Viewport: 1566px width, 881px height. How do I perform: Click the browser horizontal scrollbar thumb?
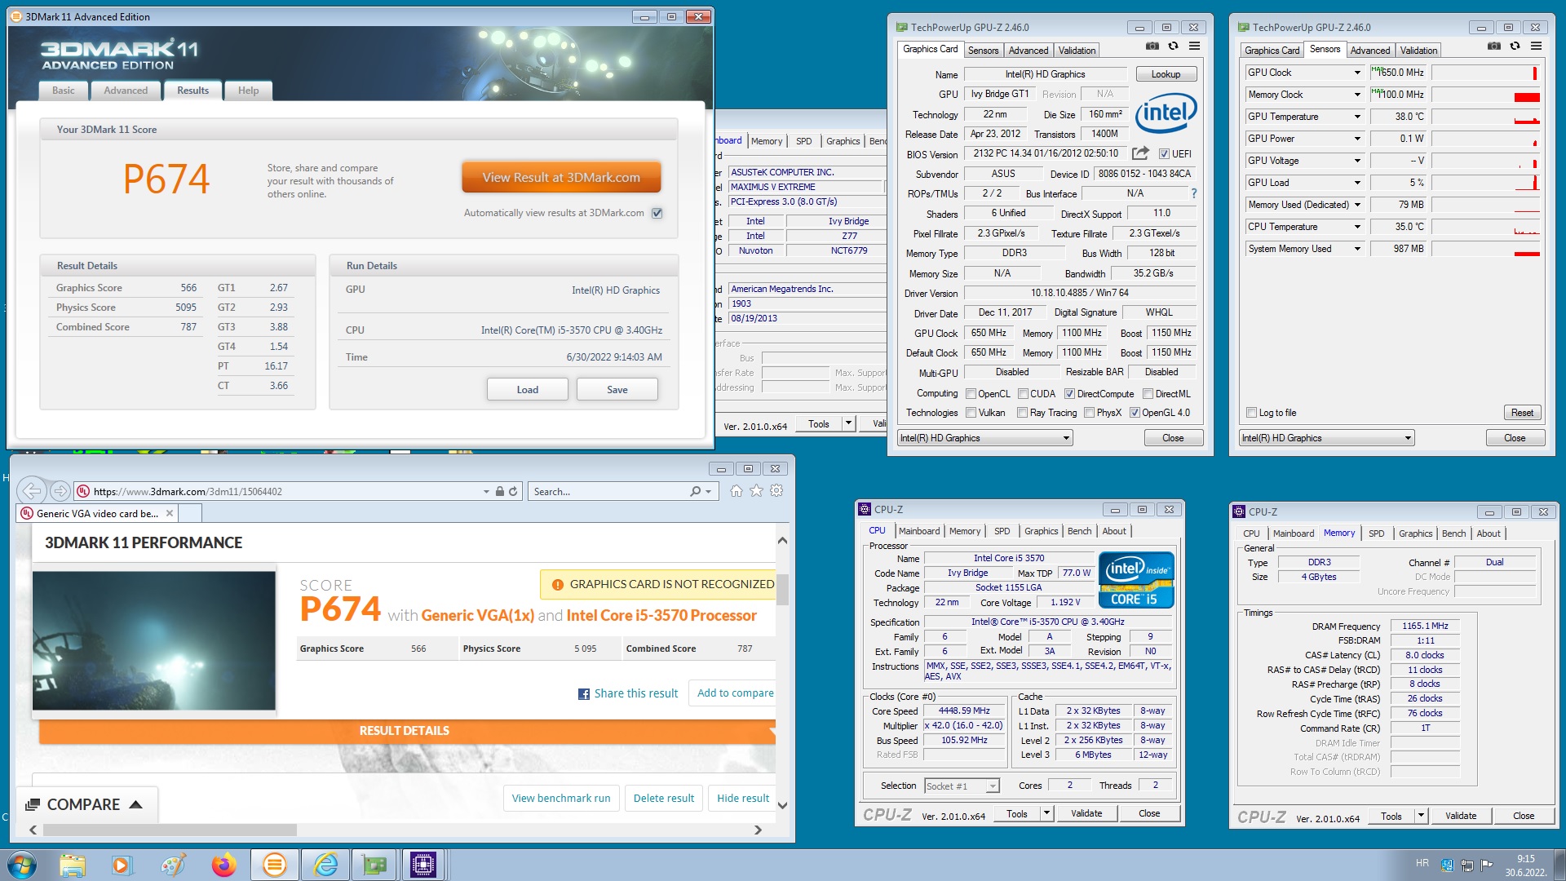coord(170,830)
